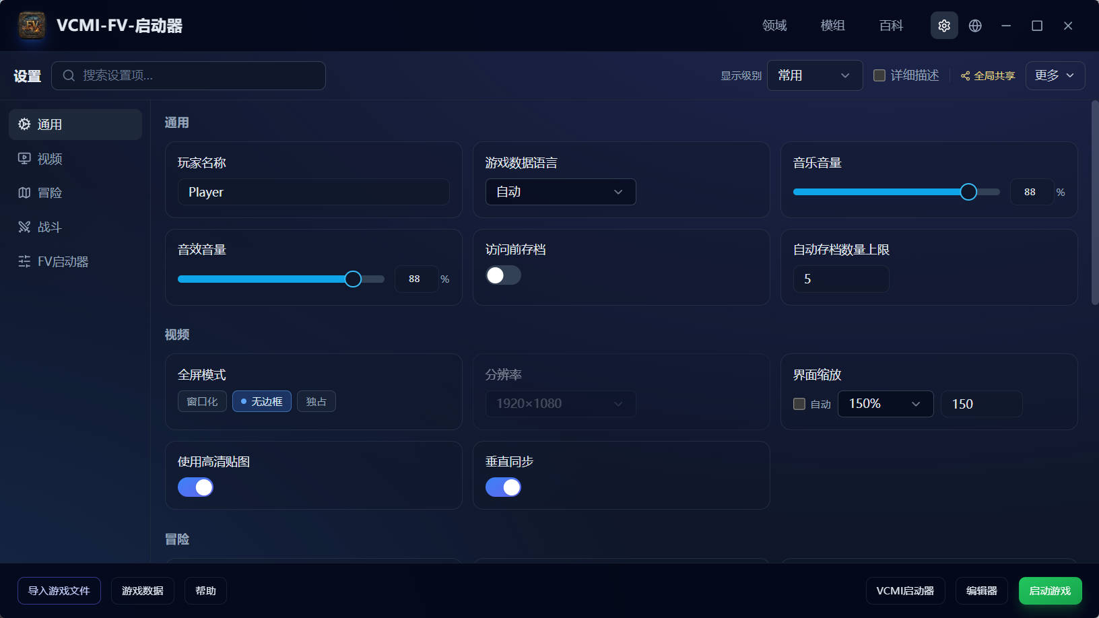Expand the 更多 dropdown menu
Image resolution: width=1099 pixels, height=618 pixels.
pos(1055,75)
